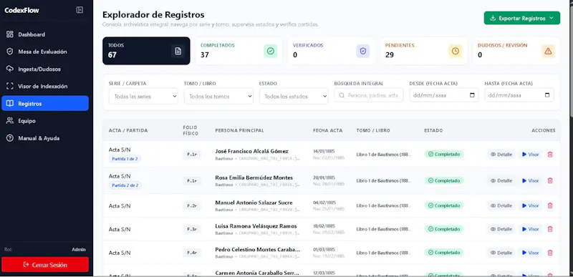Click the shield icon in Verificados card
Image resolution: width=573 pixels, height=277 pixels.
click(x=363, y=51)
